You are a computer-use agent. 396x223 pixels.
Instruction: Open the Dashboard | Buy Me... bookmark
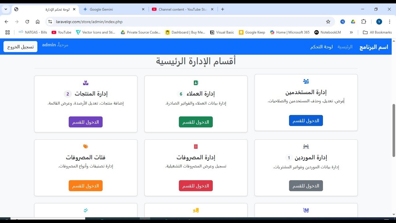[x=185, y=32]
